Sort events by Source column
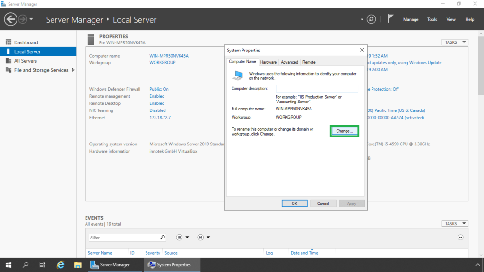Image resolution: width=484 pixels, height=272 pixels. point(171,253)
